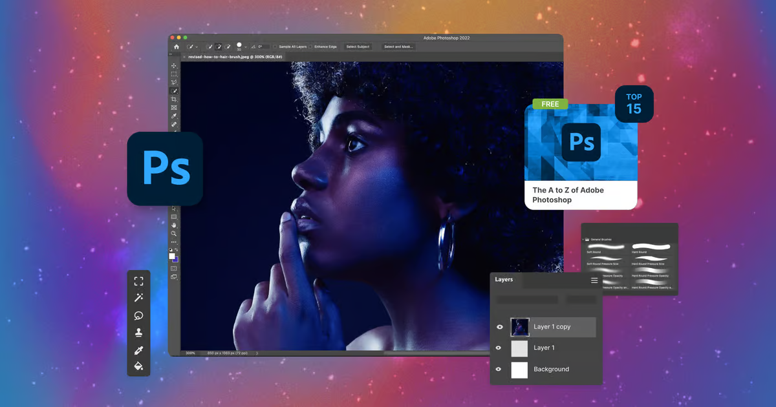This screenshot has width=776, height=407.
Task: Enable the Sample All Layers checkbox
Action: 275,47
